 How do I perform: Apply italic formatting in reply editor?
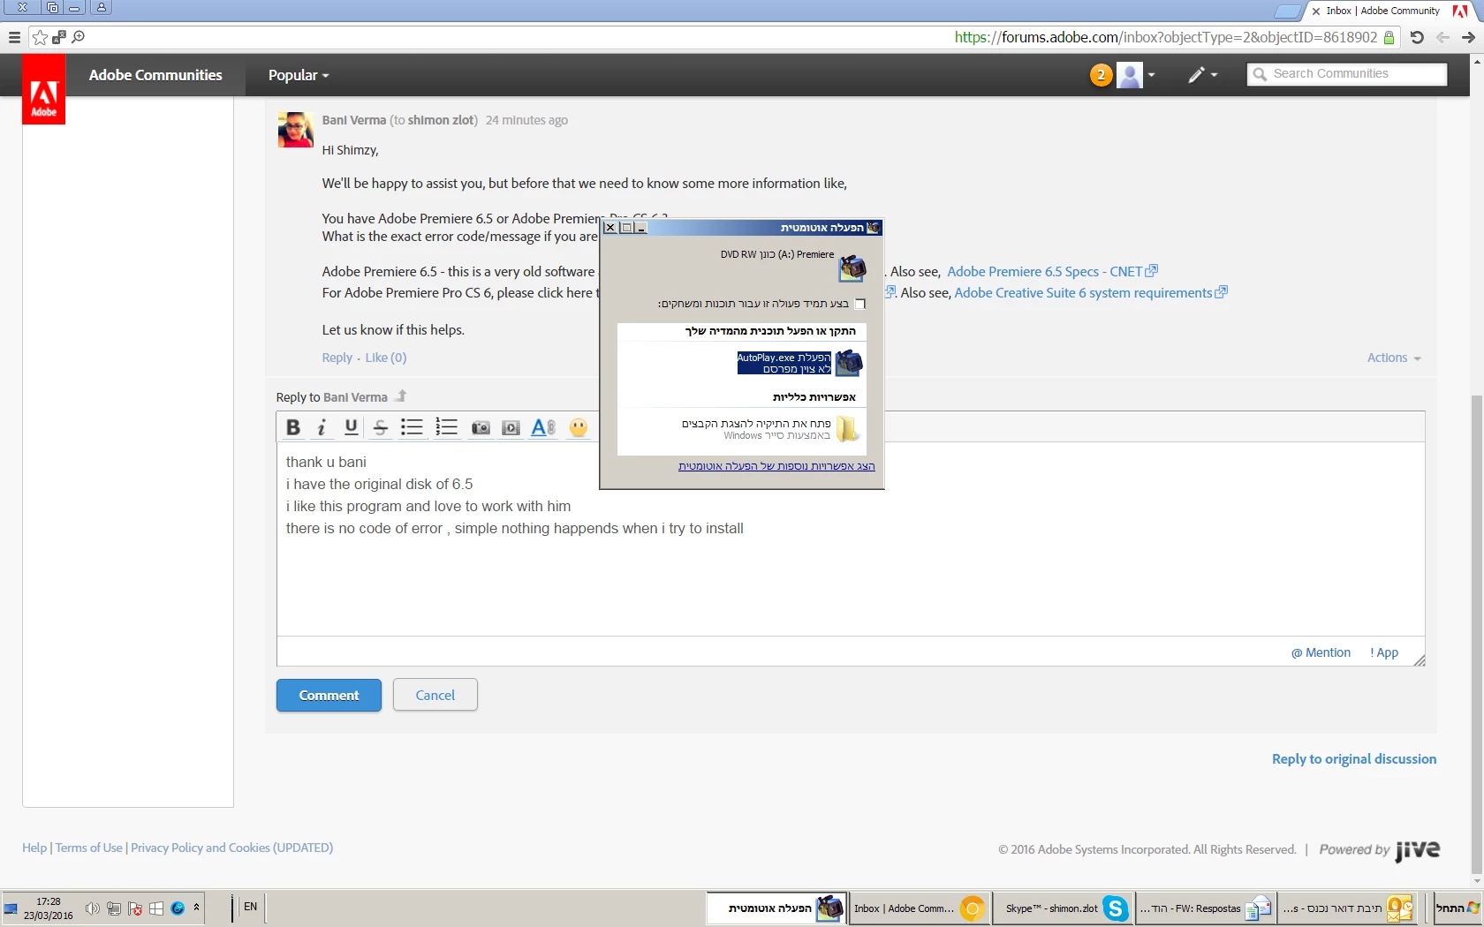(322, 427)
